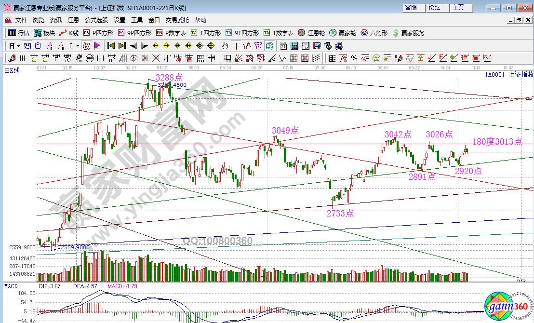Open the 交易委托 menu
Image resolution: width=534 pixels, height=323 pixels.
177,20
